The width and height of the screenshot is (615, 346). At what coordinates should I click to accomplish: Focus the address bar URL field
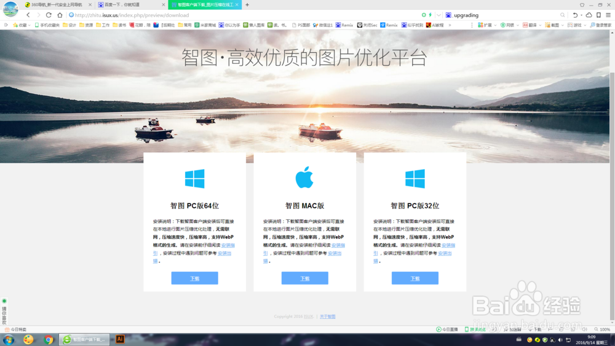pos(243,15)
